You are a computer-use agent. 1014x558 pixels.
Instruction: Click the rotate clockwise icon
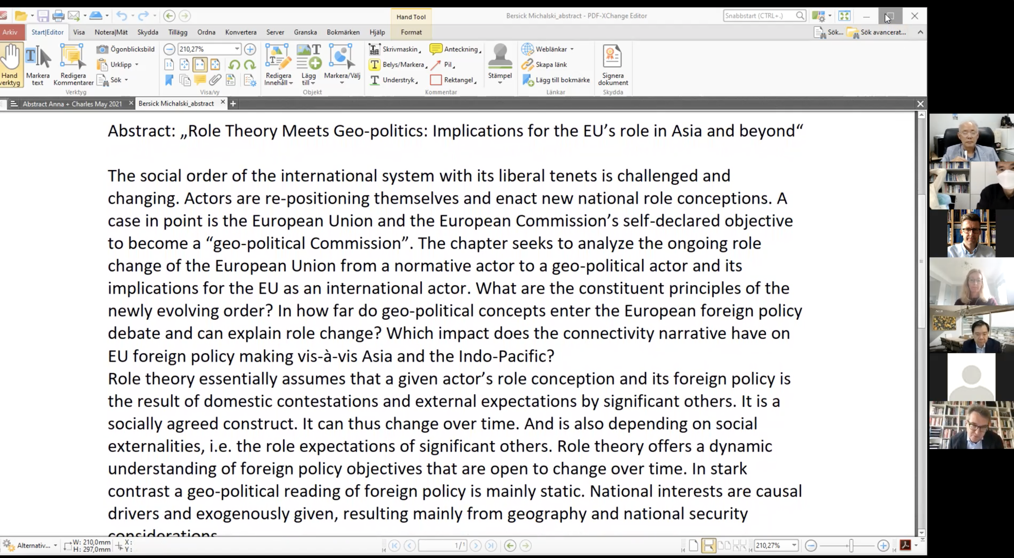coord(250,65)
